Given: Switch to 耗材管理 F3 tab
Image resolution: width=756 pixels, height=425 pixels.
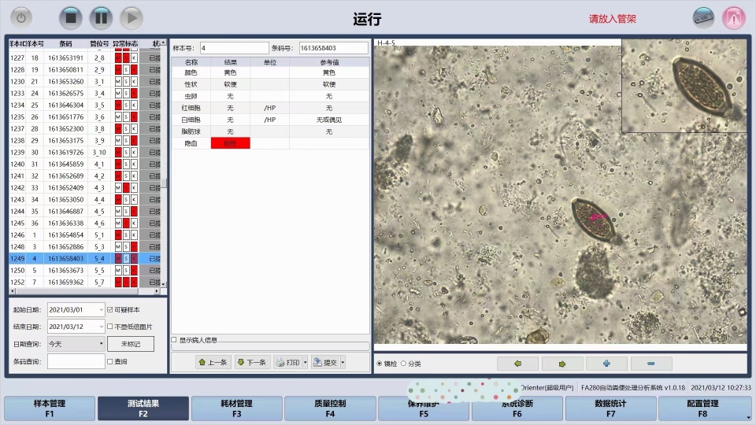Looking at the screenshot, I should pyautogui.click(x=237, y=408).
